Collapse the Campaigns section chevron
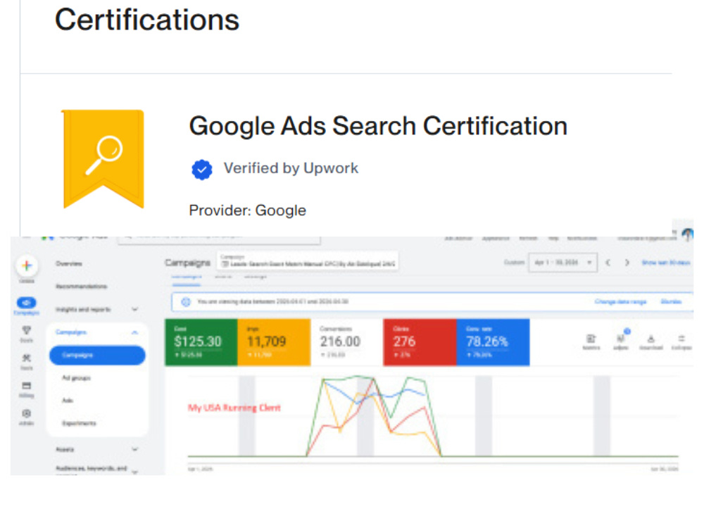The height and width of the screenshot is (528, 704). pos(134,332)
